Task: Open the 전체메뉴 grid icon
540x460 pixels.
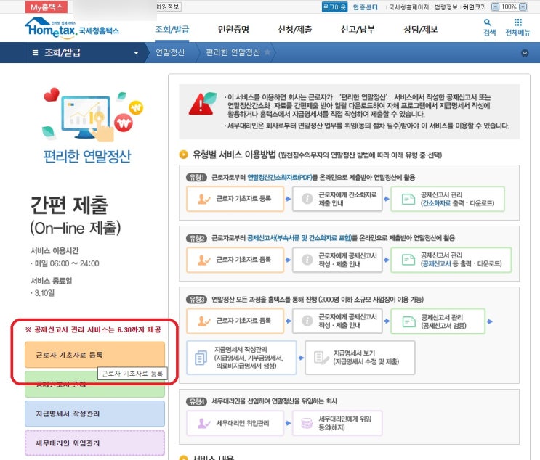Action: click(x=517, y=27)
